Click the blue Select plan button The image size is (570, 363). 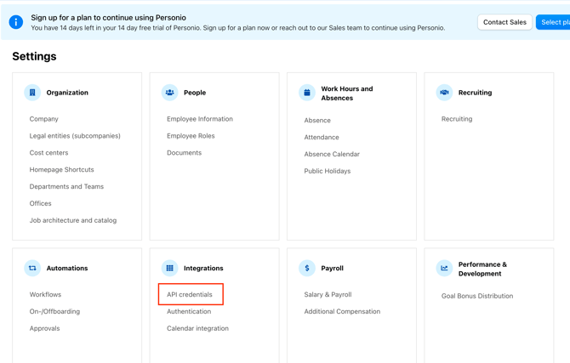(x=553, y=22)
